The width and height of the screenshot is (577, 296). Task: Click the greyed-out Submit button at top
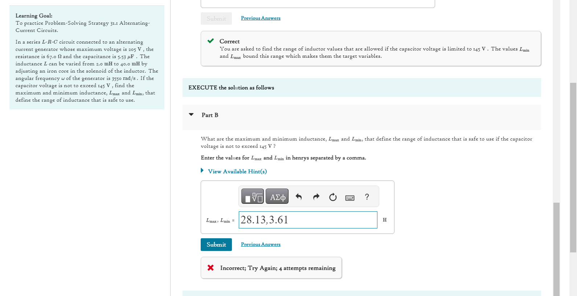click(x=216, y=19)
